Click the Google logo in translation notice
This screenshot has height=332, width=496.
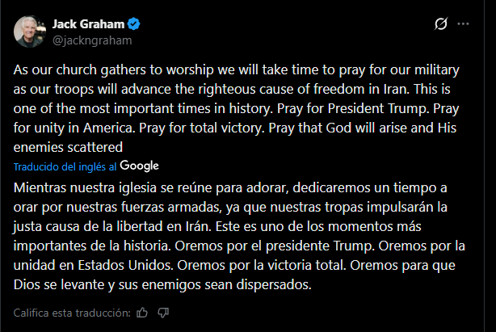point(139,166)
